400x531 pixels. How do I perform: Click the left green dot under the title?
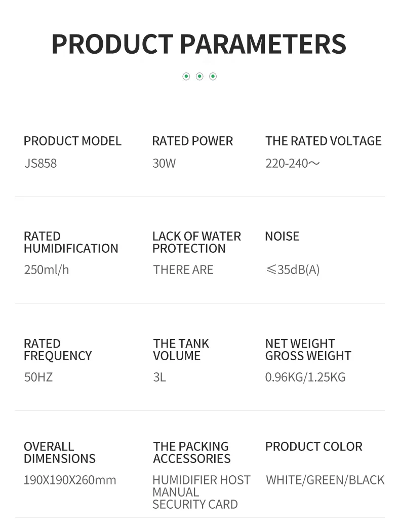[186, 77]
